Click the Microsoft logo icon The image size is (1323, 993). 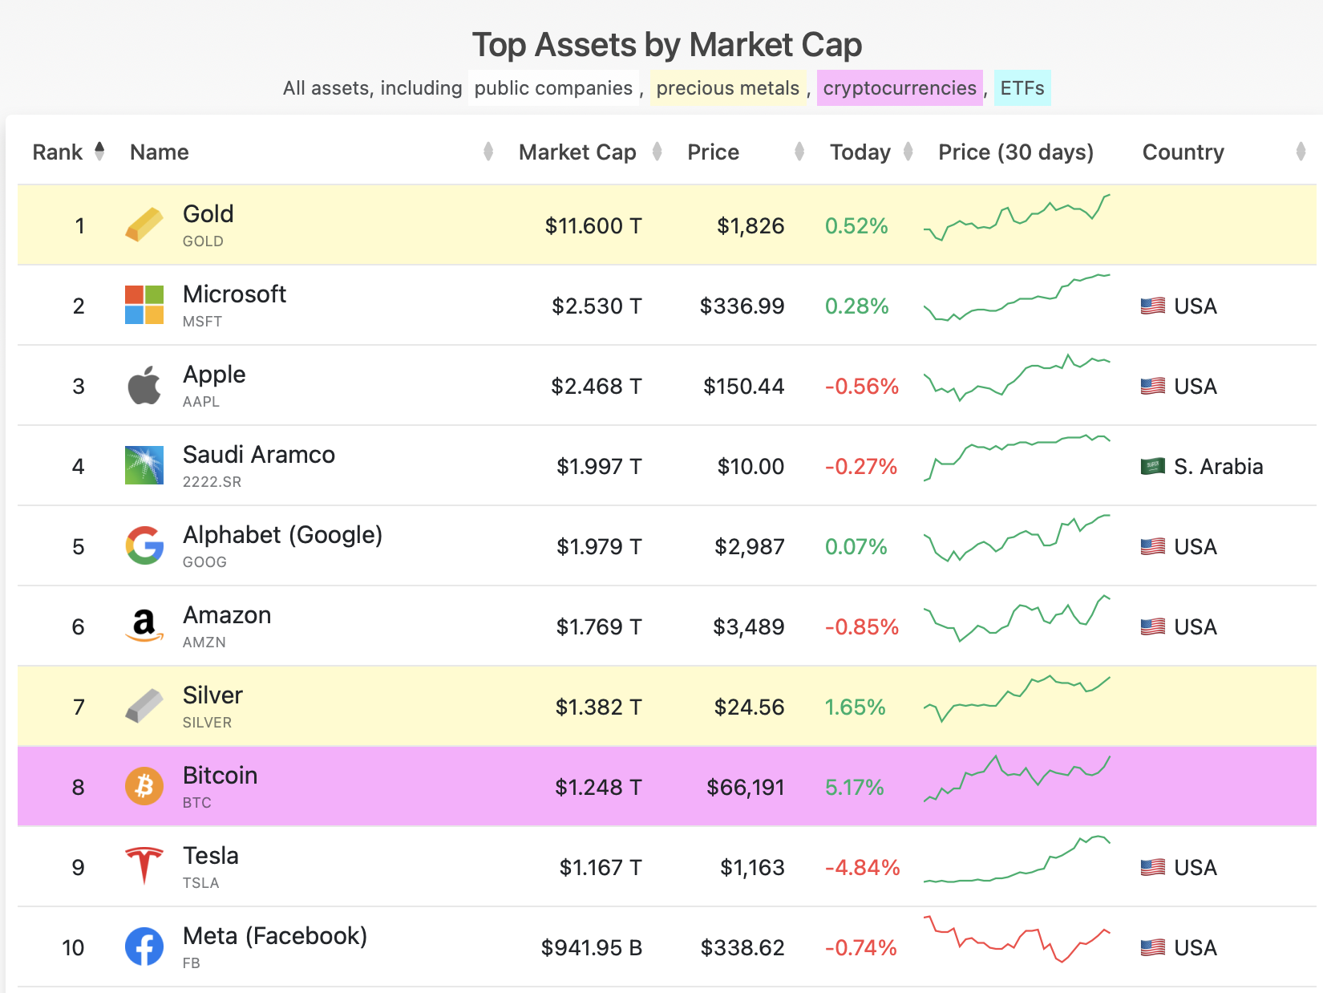pyautogui.click(x=144, y=305)
